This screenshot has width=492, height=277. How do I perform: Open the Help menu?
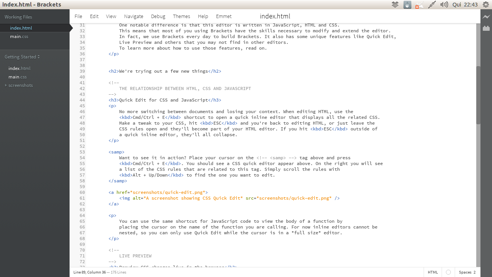point(203,17)
